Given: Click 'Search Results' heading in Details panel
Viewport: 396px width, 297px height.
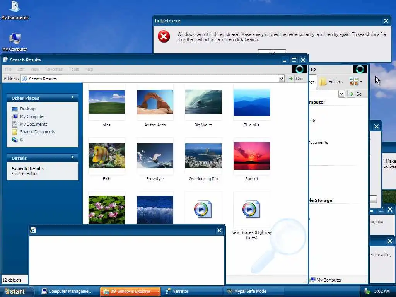Looking at the screenshot, I should pyautogui.click(x=28, y=169).
